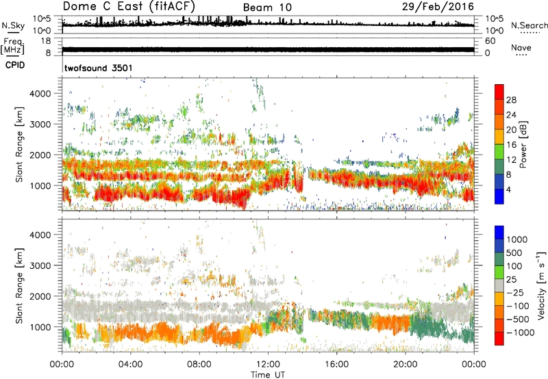Click the '08:00' time axis label
Viewport: 548px width, 379px height.
[199, 365]
